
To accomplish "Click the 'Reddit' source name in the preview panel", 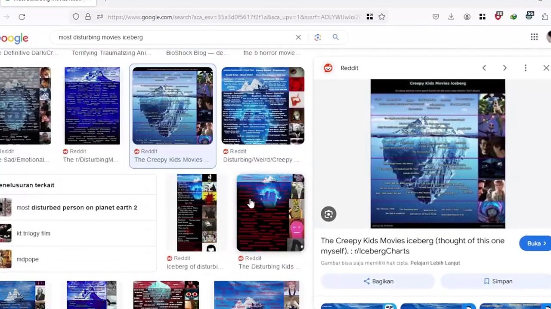I will 349,68.
